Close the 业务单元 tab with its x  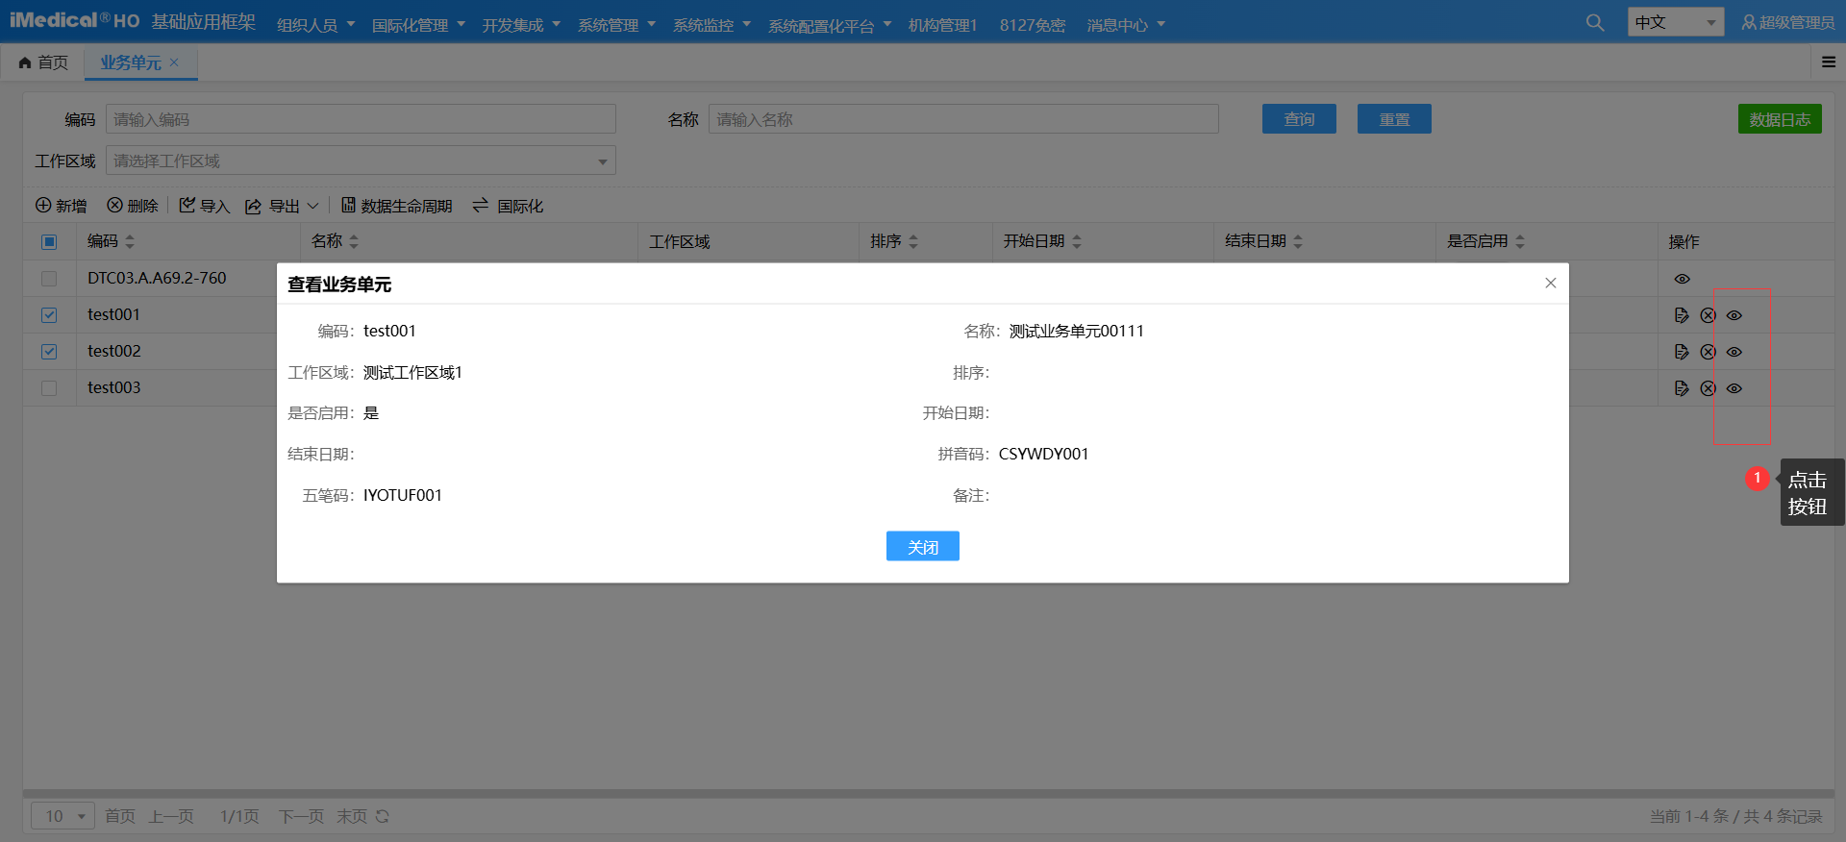click(x=174, y=62)
